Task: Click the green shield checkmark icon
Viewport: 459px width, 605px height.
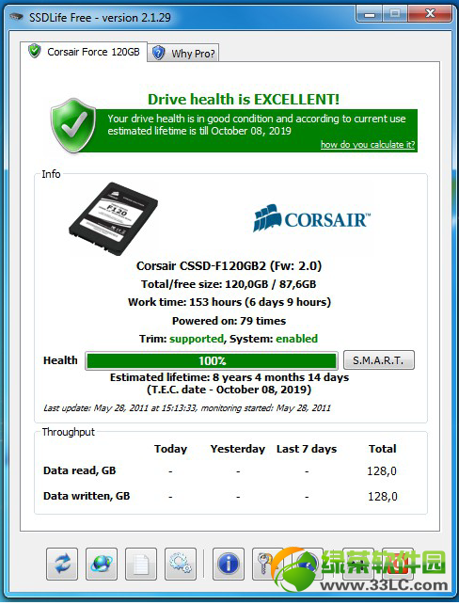Action: tap(73, 126)
